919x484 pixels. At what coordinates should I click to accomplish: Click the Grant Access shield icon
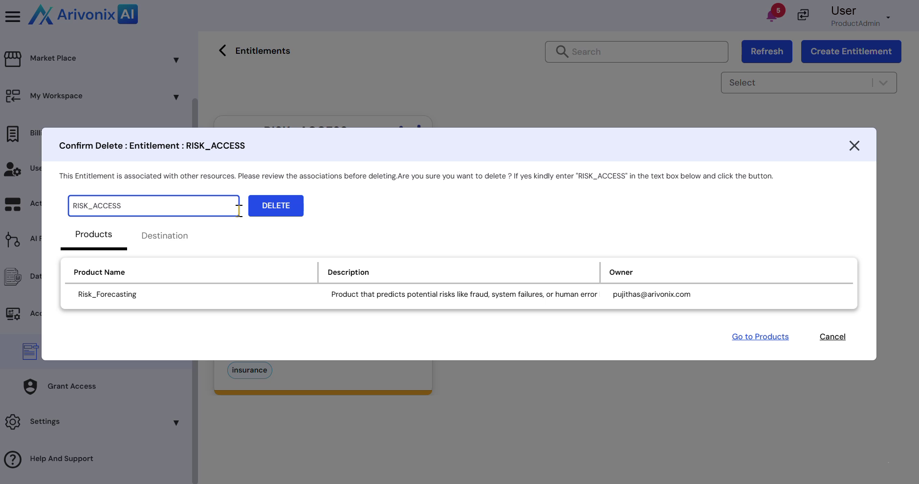(x=30, y=386)
